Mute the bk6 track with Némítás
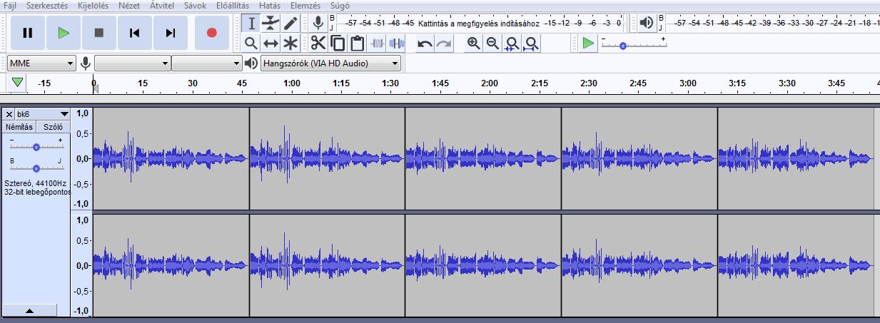 (x=19, y=127)
